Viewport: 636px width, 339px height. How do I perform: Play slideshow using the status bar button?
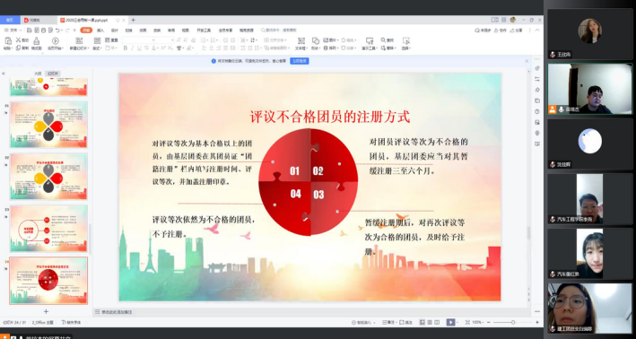[x=450, y=322]
